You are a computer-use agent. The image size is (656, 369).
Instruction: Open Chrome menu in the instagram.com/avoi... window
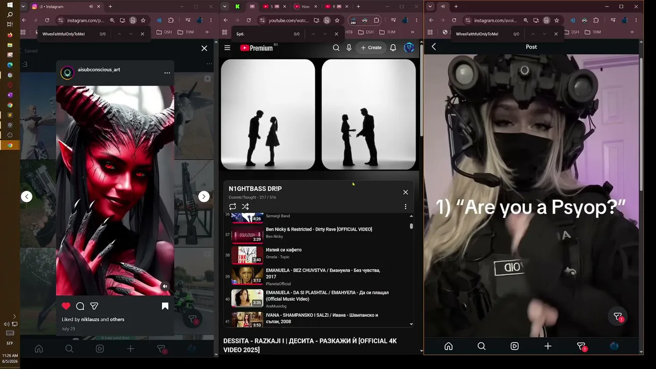(x=635, y=20)
